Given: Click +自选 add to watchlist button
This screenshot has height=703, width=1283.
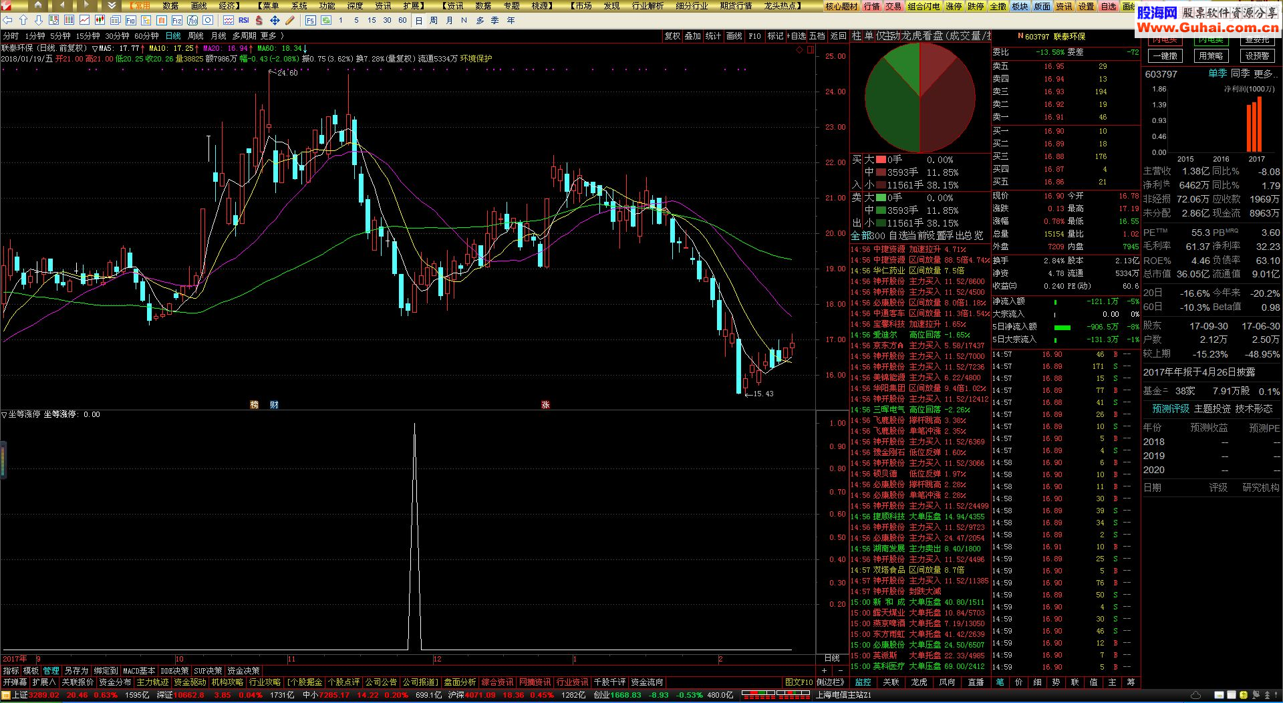Looking at the screenshot, I should (x=797, y=36).
